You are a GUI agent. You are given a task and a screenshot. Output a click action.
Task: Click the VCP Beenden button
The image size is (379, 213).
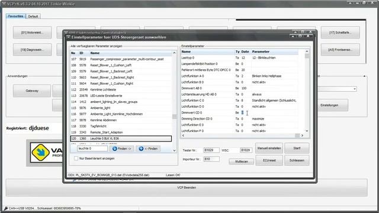187,188
